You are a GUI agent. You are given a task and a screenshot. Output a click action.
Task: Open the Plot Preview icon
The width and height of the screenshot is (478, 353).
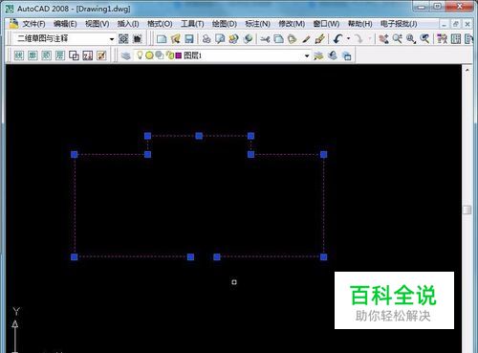[220, 39]
